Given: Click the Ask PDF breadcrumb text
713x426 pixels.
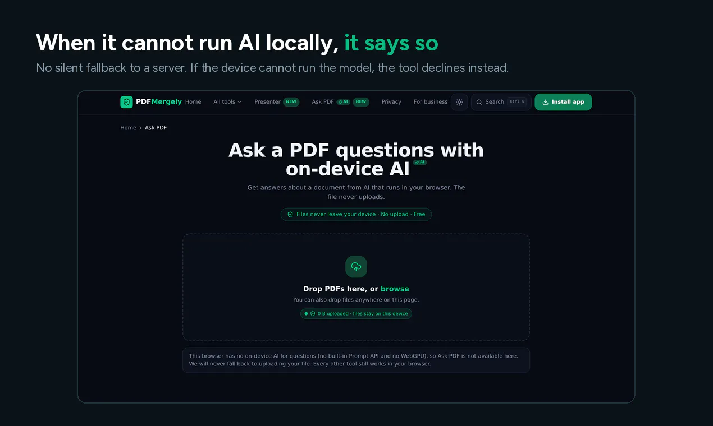Looking at the screenshot, I should pyautogui.click(x=156, y=128).
